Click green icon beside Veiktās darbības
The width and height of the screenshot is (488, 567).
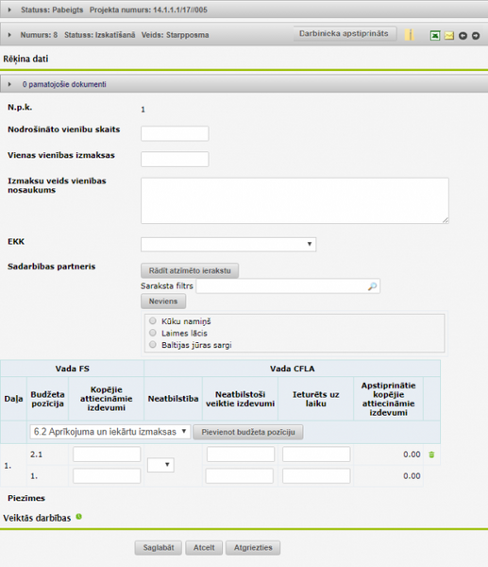point(78,517)
